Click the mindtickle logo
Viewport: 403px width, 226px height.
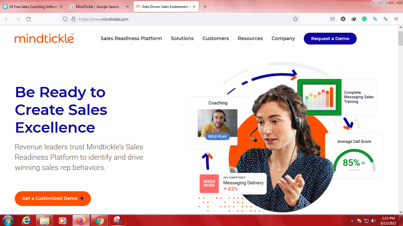[44, 38]
